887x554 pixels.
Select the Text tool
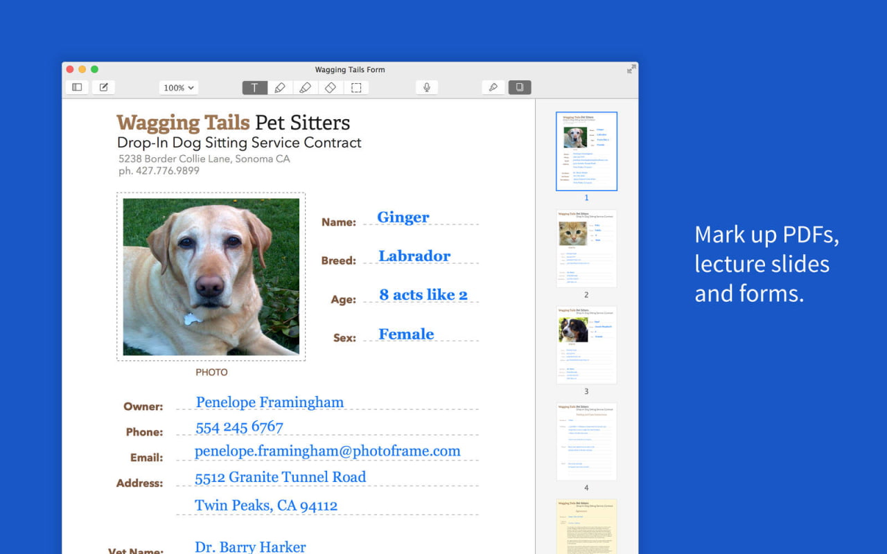pyautogui.click(x=254, y=88)
